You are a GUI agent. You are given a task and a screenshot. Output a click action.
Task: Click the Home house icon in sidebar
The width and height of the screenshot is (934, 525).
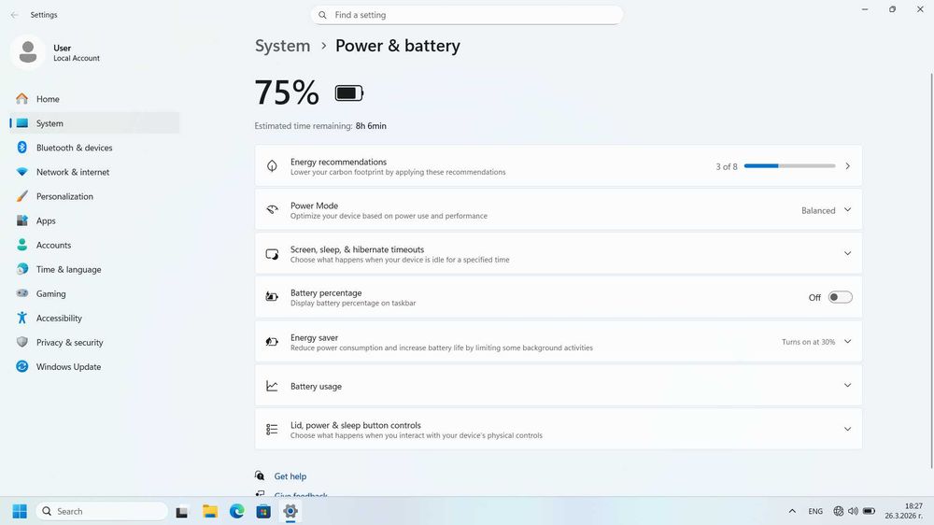[22, 99]
